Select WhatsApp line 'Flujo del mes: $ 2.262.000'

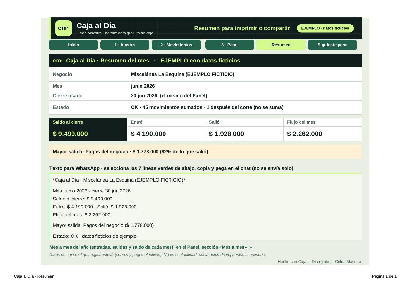click(x=81, y=215)
